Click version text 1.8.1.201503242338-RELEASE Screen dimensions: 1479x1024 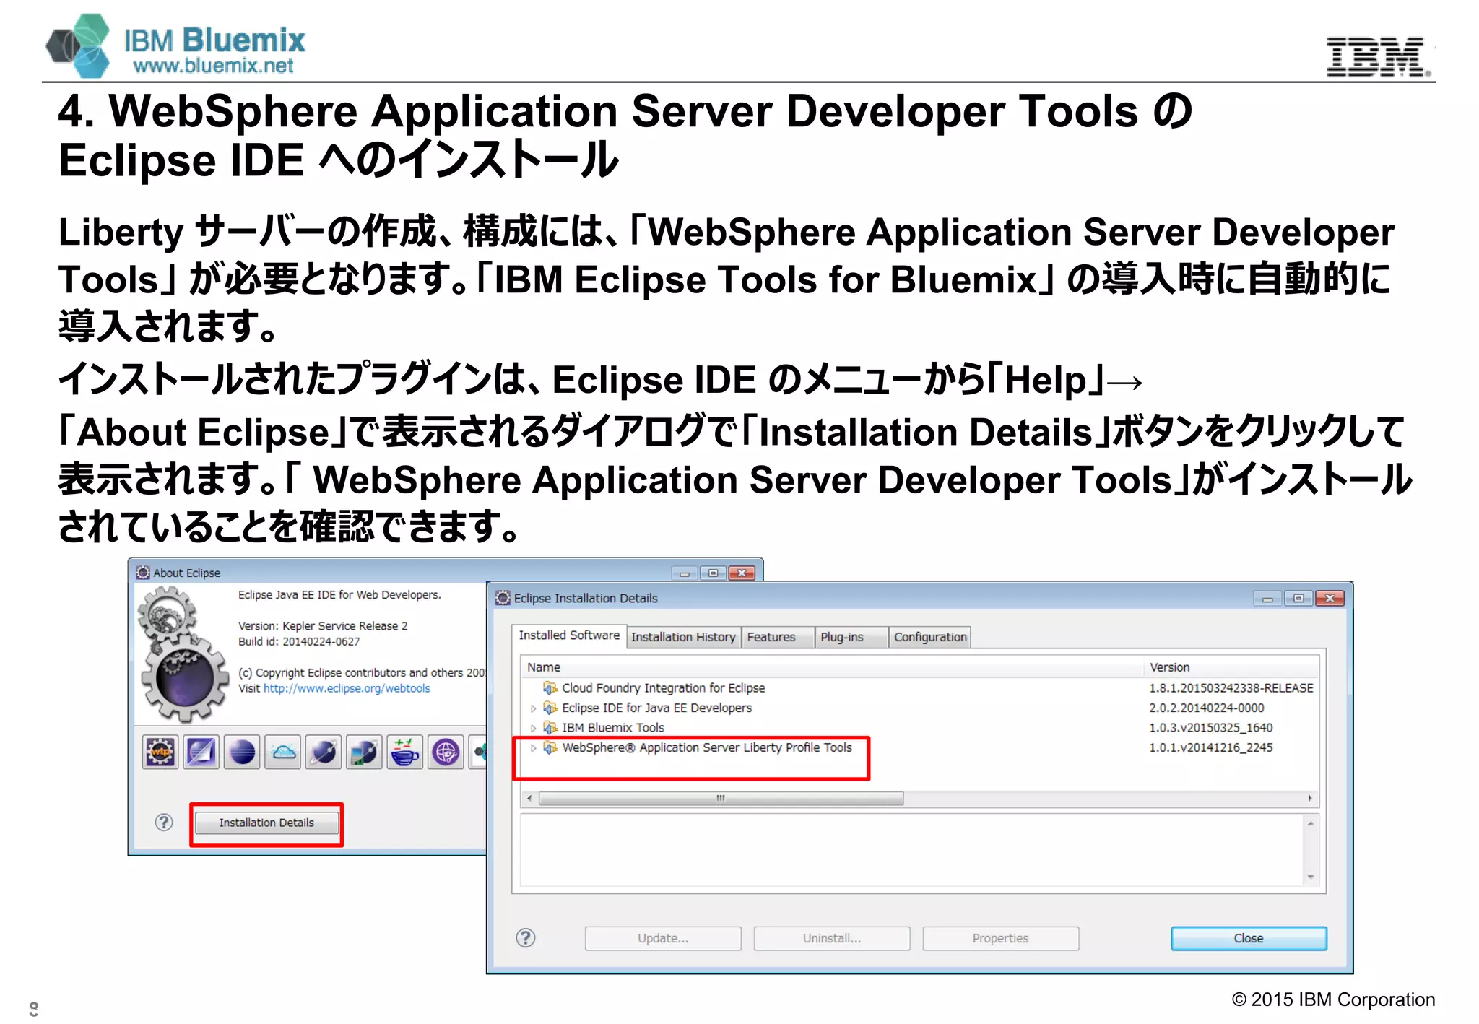tap(1231, 687)
